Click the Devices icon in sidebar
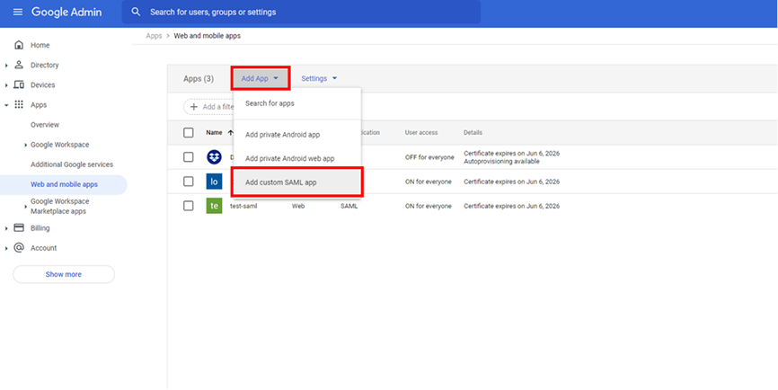This screenshot has width=778, height=390. [19, 85]
